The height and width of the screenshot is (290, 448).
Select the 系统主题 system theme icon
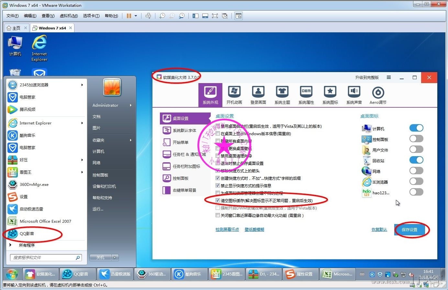tap(282, 95)
